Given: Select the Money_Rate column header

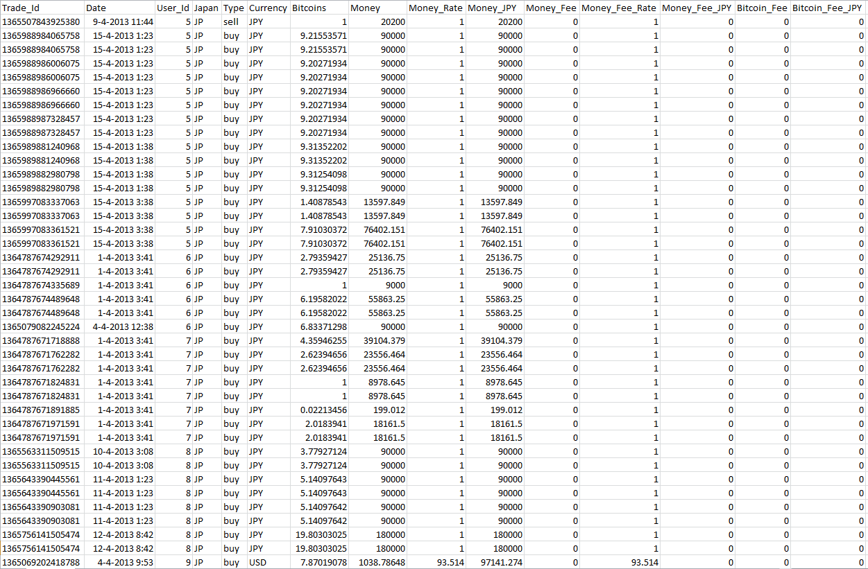Looking at the screenshot, I should 436,8.
